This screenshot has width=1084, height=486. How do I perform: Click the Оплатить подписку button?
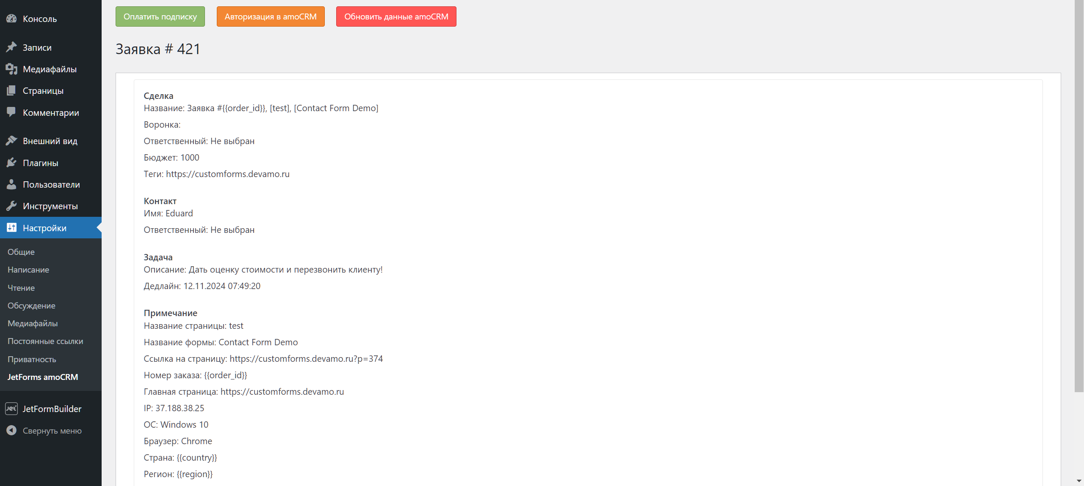(160, 16)
